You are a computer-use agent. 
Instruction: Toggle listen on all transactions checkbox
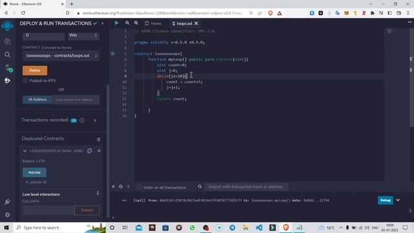point(139,187)
